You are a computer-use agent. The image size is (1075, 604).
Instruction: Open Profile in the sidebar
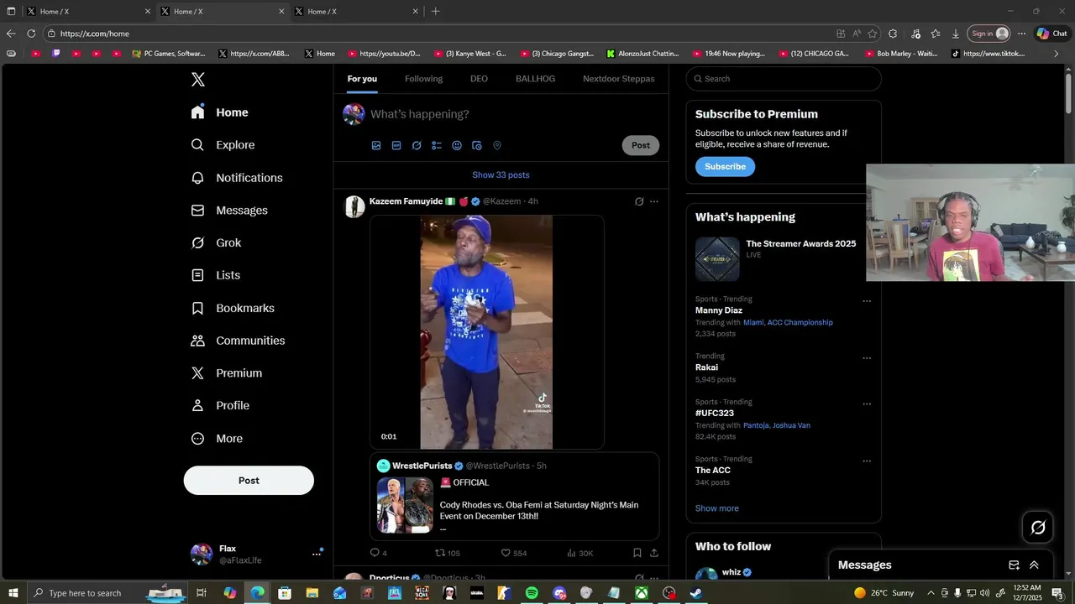point(220,405)
